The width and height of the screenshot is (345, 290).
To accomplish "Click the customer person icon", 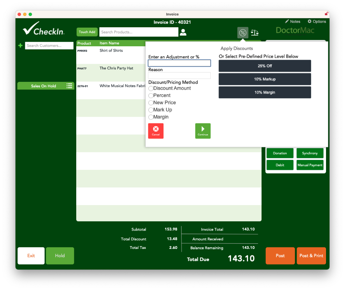I will (183, 32).
